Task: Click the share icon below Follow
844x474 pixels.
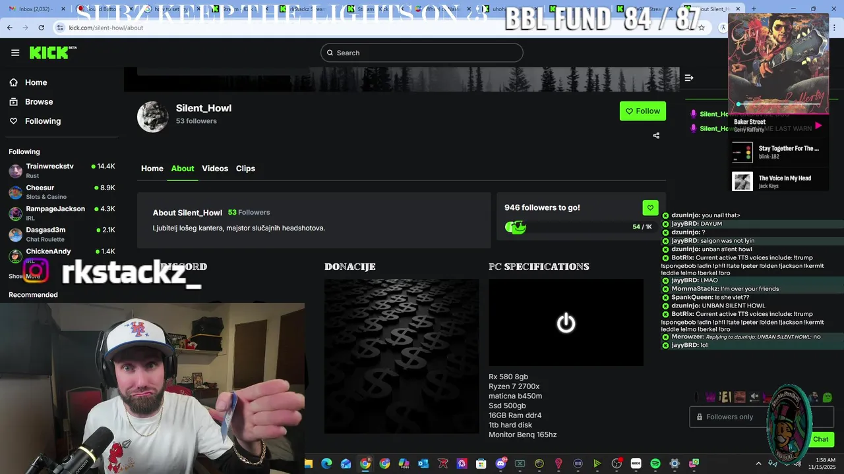Action: point(656,136)
